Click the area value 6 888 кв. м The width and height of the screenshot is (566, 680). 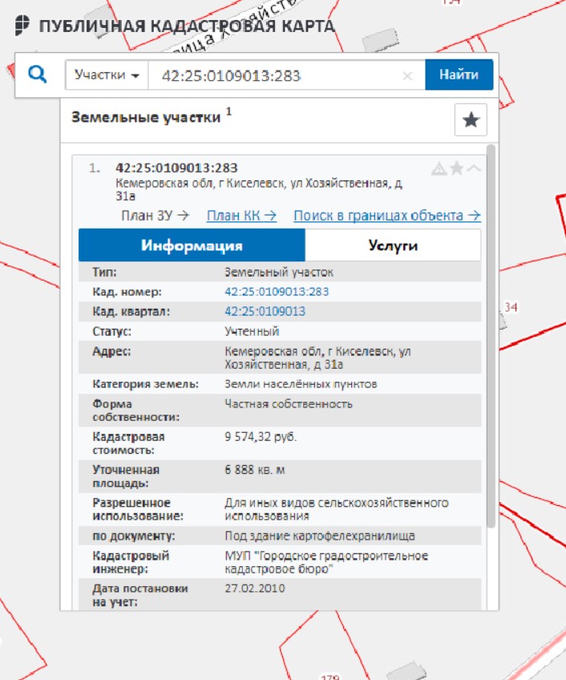[x=255, y=470]
